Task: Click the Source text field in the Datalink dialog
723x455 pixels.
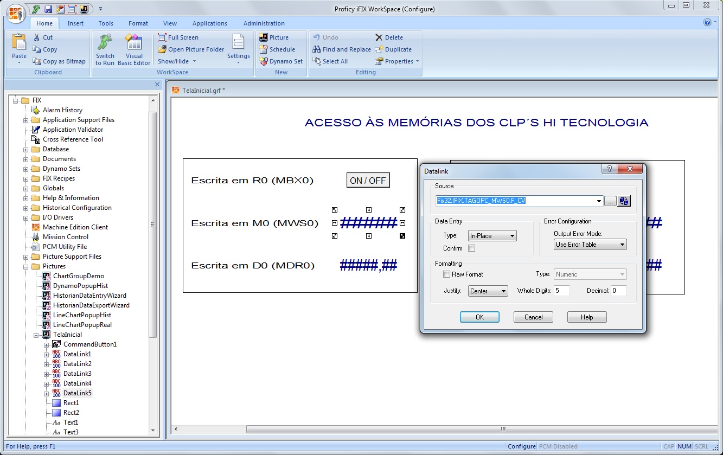Action: point(515,201)
